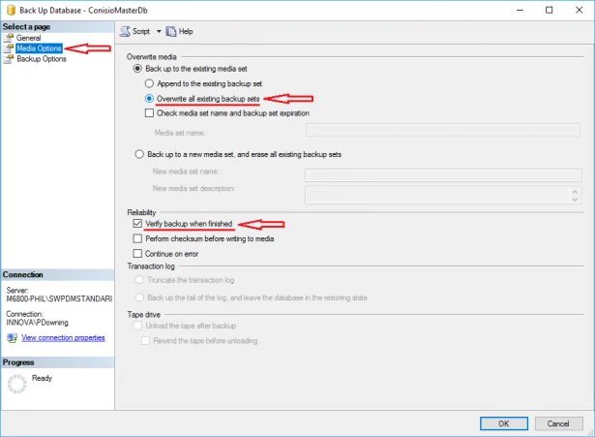Open the Help icon in toolbar
The image size is (595, 437).
(172, 31)
